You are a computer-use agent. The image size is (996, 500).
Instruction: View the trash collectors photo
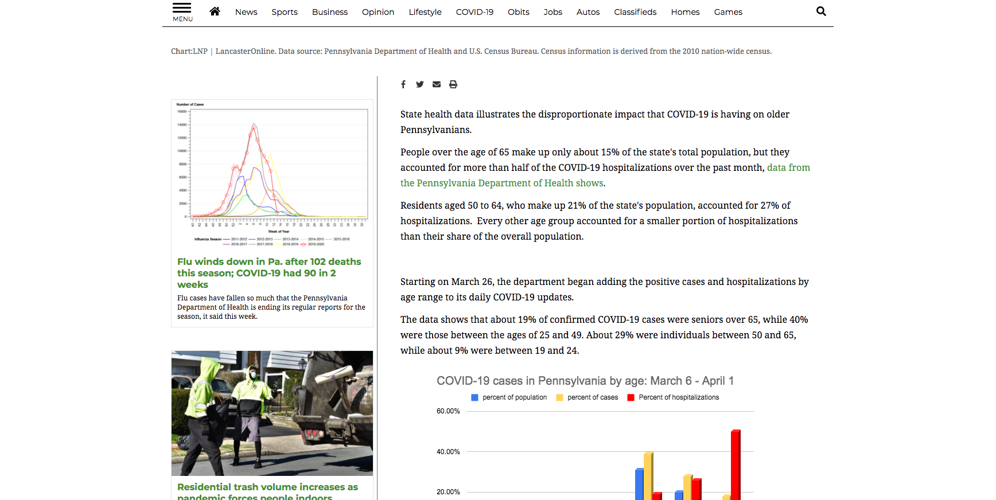pyautogui.click(x=272, y=413)
